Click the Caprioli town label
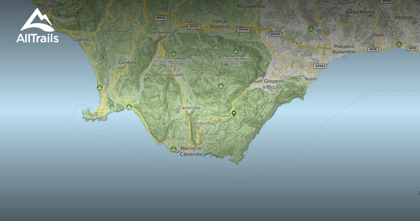The width and height of the screenshot is (420, 221). pos(80,40)
